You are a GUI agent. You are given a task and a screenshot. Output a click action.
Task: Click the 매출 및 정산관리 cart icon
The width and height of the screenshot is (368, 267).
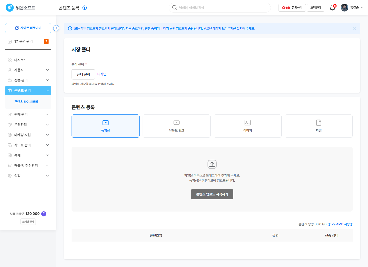pyautogui.click(x=10, y=166)
